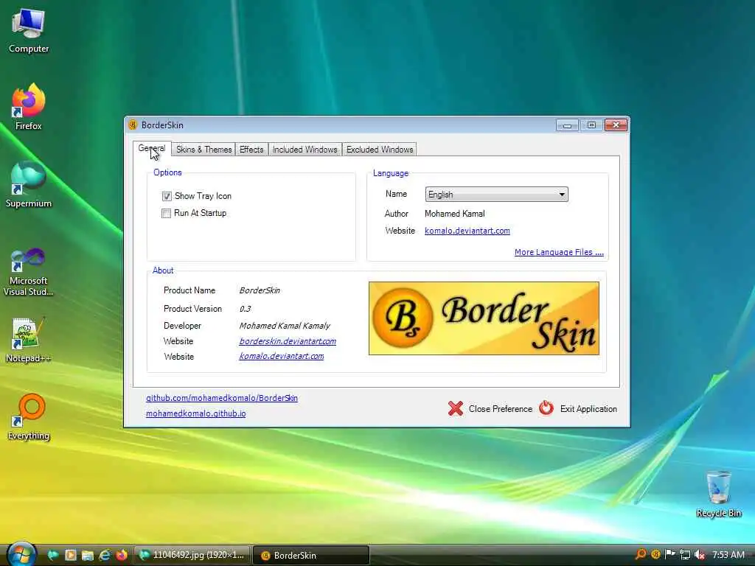Click the Exit Application button text
This screenshot has width=755, height=566.
pyautogui.click(x=588, y=408)
